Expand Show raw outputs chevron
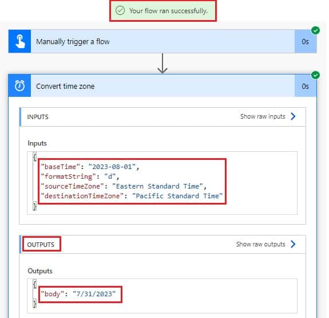Screen dimensions: 329x318 [x=293, y=244]
